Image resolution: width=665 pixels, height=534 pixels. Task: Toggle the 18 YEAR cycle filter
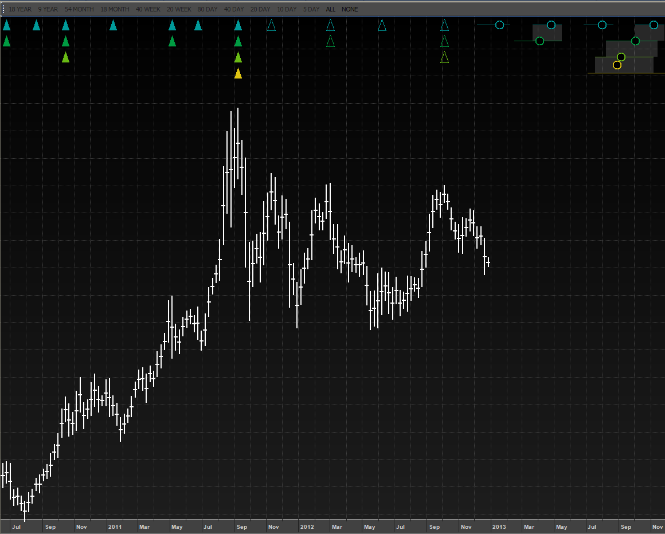click(x=20, y=9)
